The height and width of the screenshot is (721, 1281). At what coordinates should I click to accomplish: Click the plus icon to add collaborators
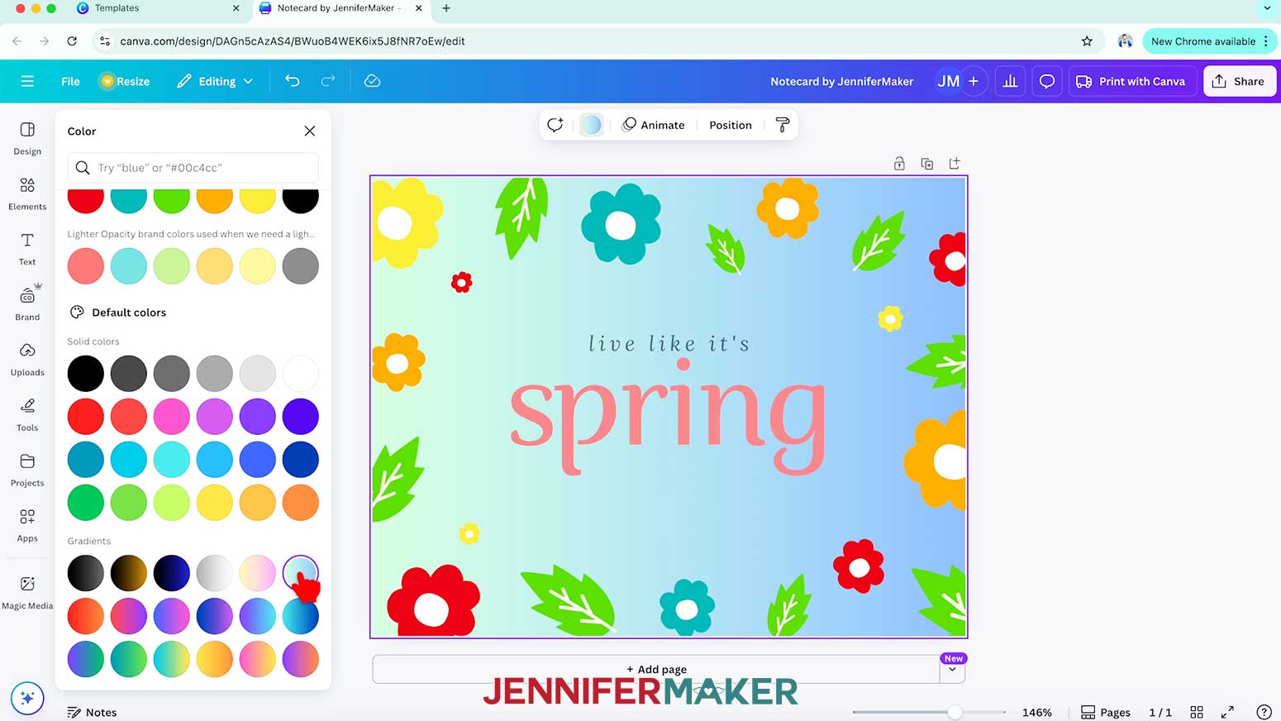974,81
